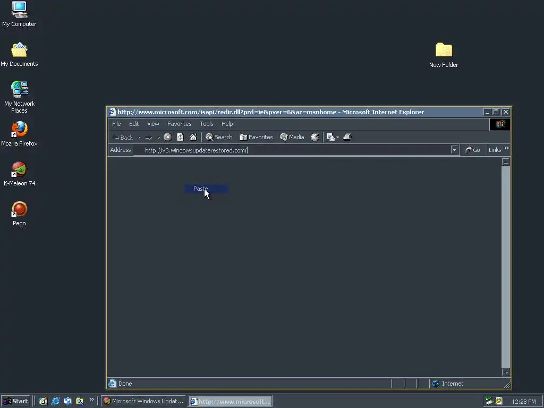Screen dimensions: 544x408
Task: Click the 12:28 PM clock
Action: click(523, 402)
